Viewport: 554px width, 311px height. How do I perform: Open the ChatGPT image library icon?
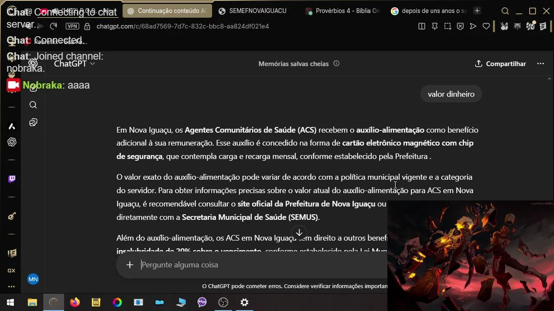(x=33, y=123)
